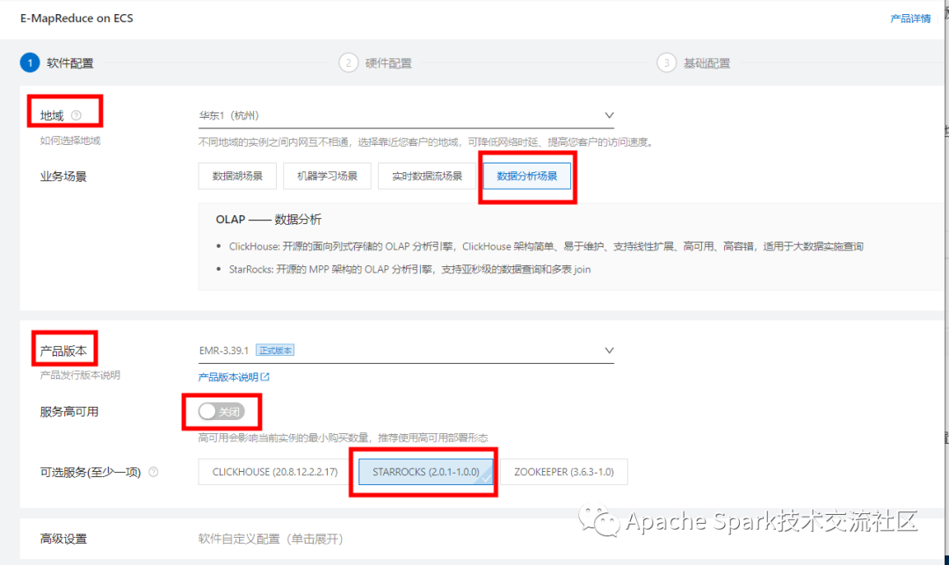Click the E-MapReduce on ECS title

[76, 18]
